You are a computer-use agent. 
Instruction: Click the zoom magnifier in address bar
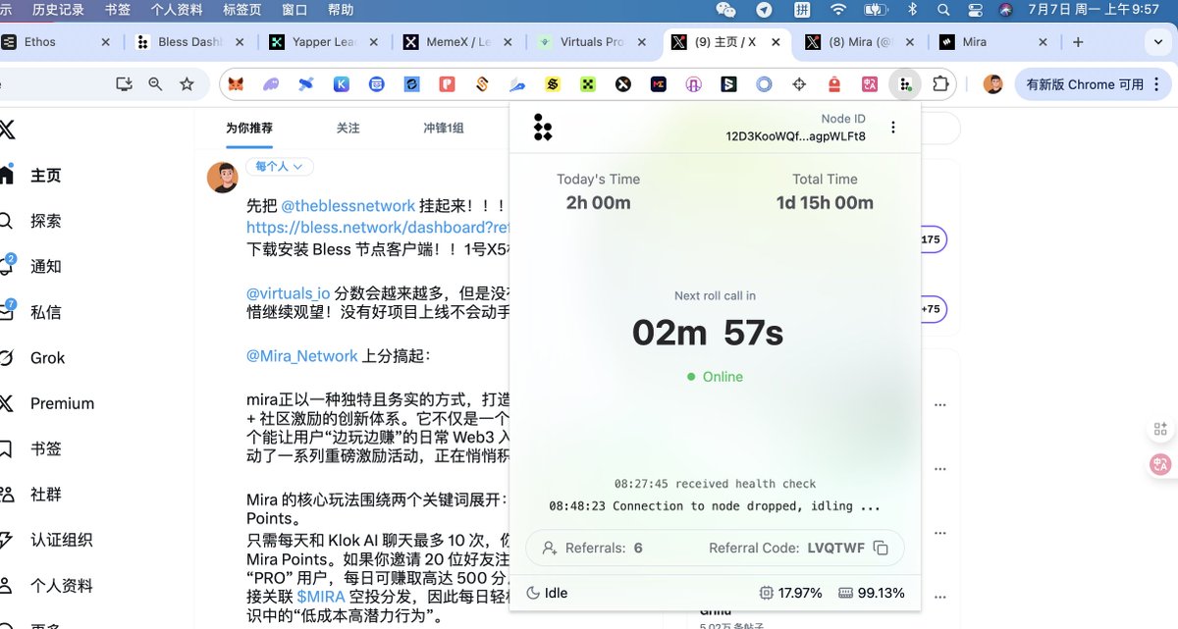[155, 84]
